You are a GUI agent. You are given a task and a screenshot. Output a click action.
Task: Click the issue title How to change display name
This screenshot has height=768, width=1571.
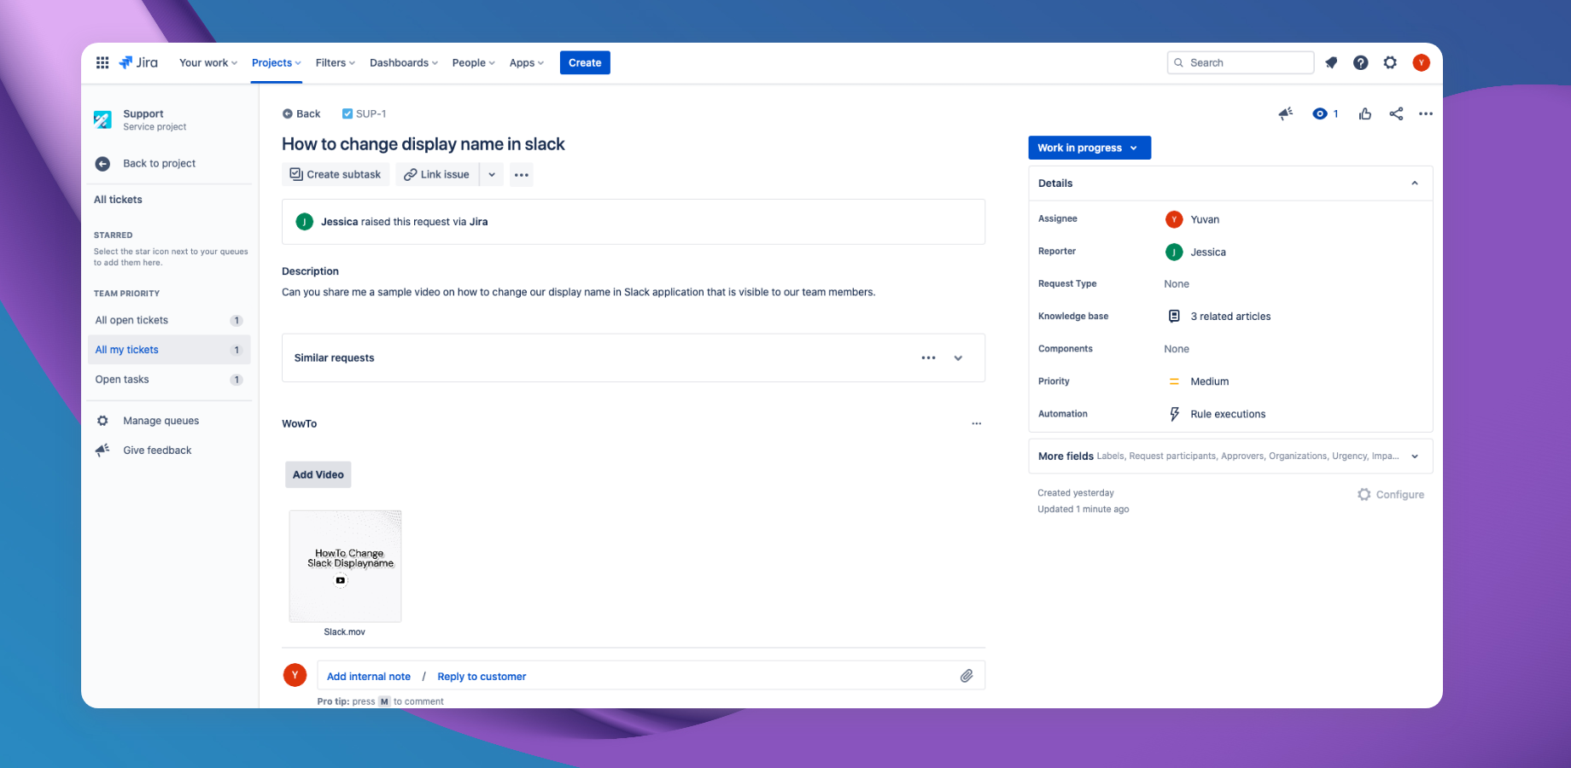(x=423, y=144)
